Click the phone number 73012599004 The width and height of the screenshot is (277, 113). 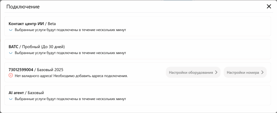pos(21,70)
